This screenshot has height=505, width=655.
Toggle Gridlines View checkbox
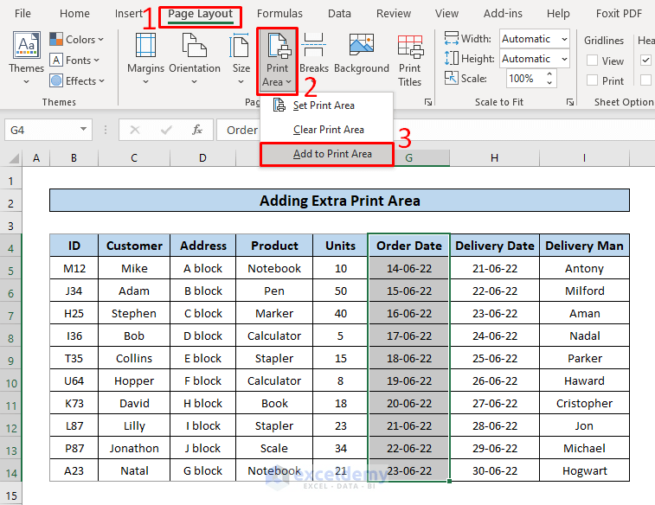pyautogui.click(x=592, y=61)
